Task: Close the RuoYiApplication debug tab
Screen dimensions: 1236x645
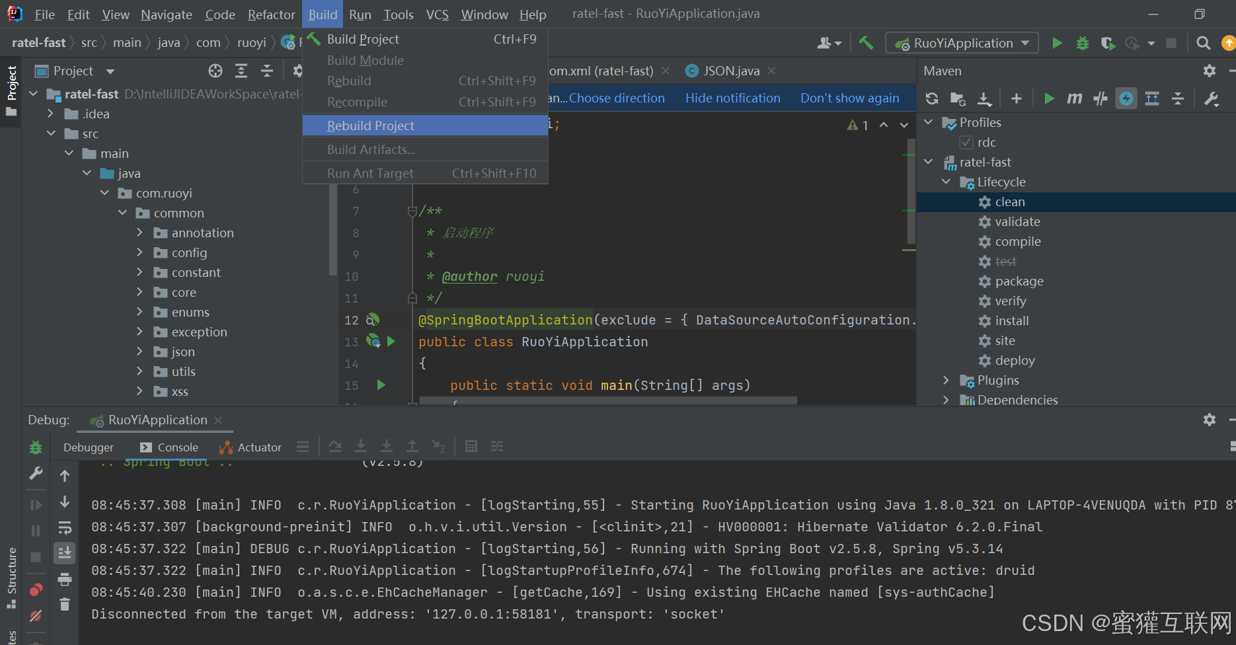Action: (218, 420)
